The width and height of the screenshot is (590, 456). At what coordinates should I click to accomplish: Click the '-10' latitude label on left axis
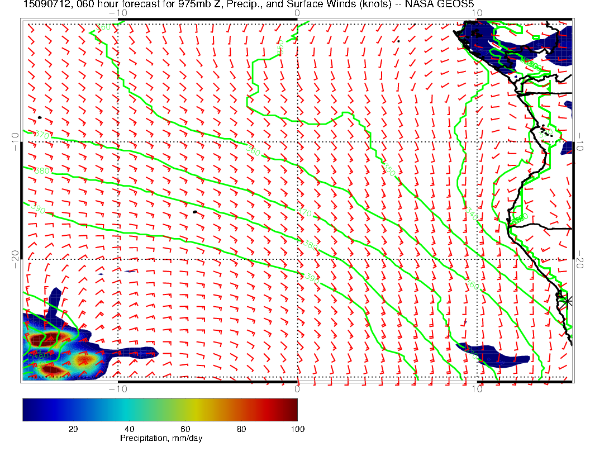click(x=15, y=142)
